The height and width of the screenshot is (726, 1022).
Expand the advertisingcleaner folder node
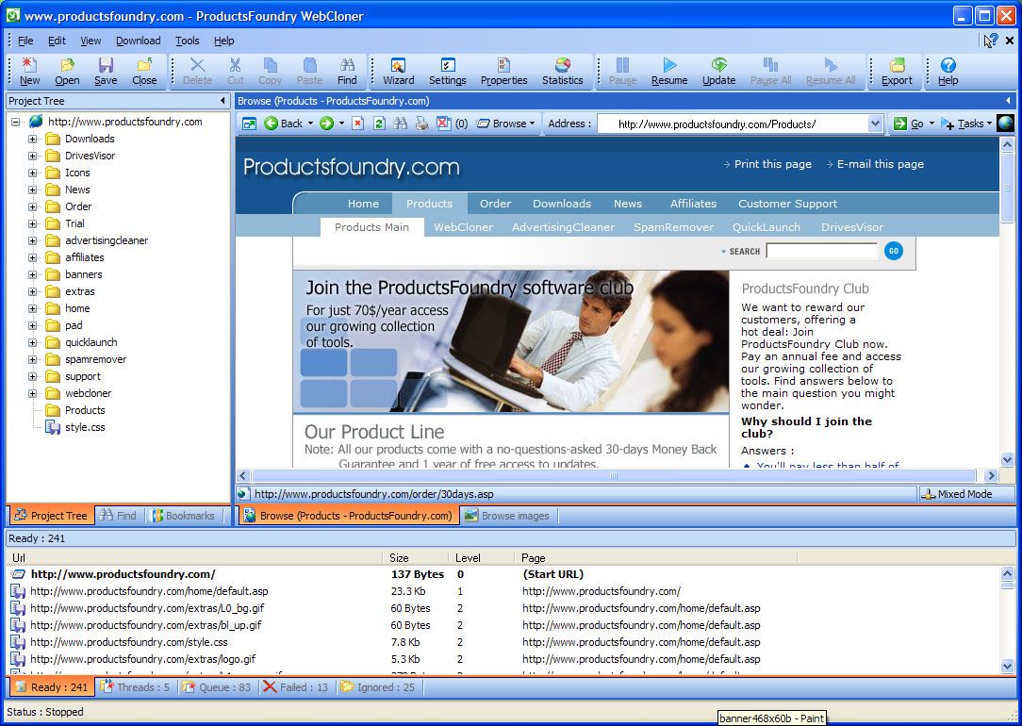pyautogui.click(x=33, y=240)
